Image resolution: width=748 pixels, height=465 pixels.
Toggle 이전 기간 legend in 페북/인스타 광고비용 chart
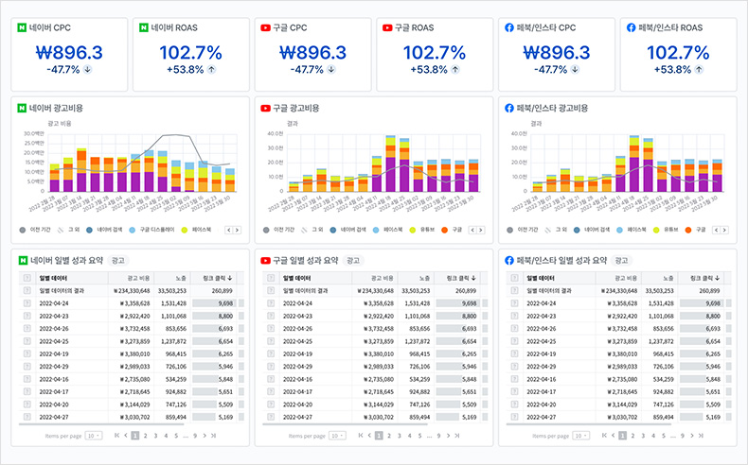coord(522,230)
